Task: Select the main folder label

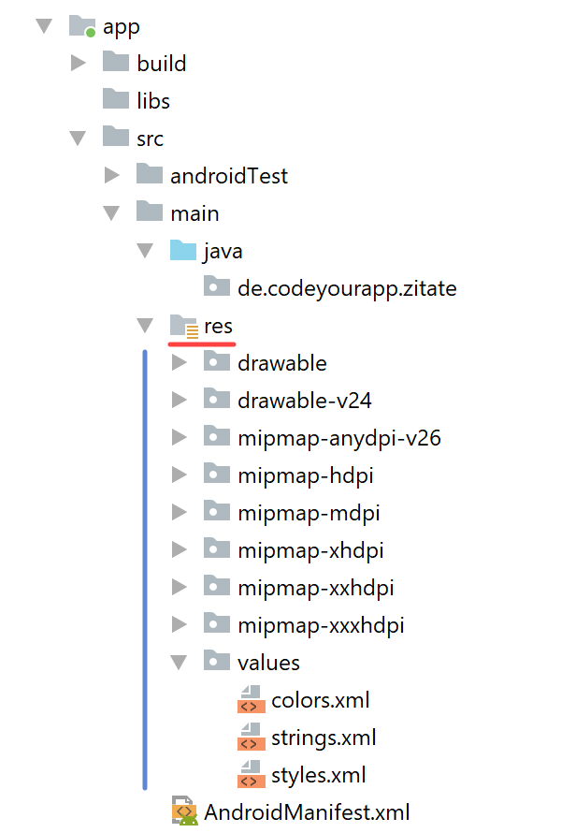Action: click(x=194, y=213)
